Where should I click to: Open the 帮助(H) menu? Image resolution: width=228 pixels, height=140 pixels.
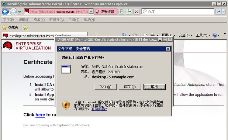[x=89, y=20]
